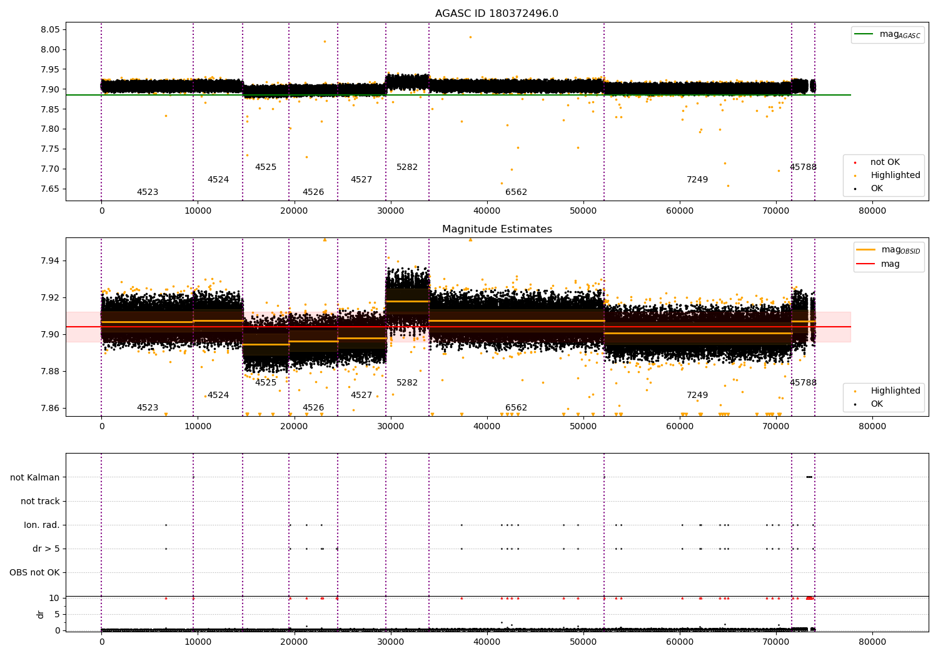
Task: Click the rotated 'dr' axis label
Action: (41, 614)
